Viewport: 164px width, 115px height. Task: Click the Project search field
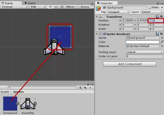[42, 88]
